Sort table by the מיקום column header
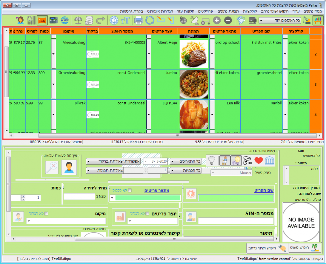 (x=68, y=31)
